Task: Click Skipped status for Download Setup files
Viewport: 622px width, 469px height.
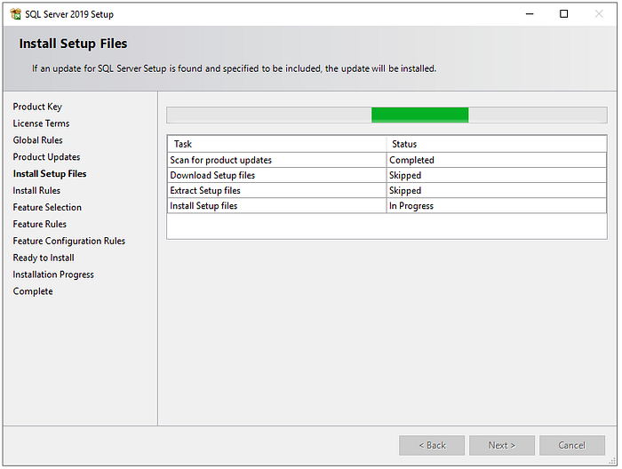Action: click(x=497, y=175)
